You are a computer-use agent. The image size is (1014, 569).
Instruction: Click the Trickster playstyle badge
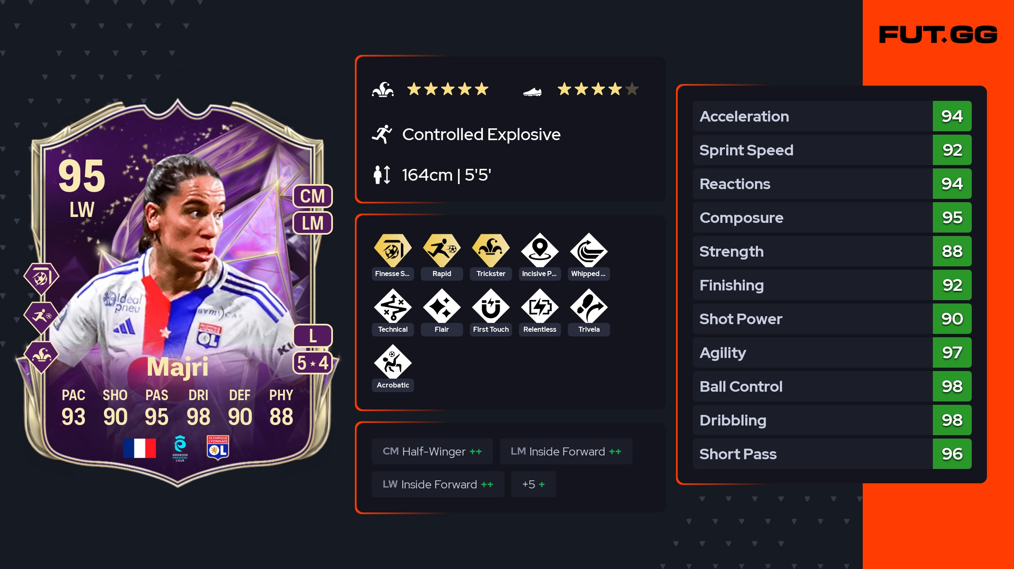[491, 251]
